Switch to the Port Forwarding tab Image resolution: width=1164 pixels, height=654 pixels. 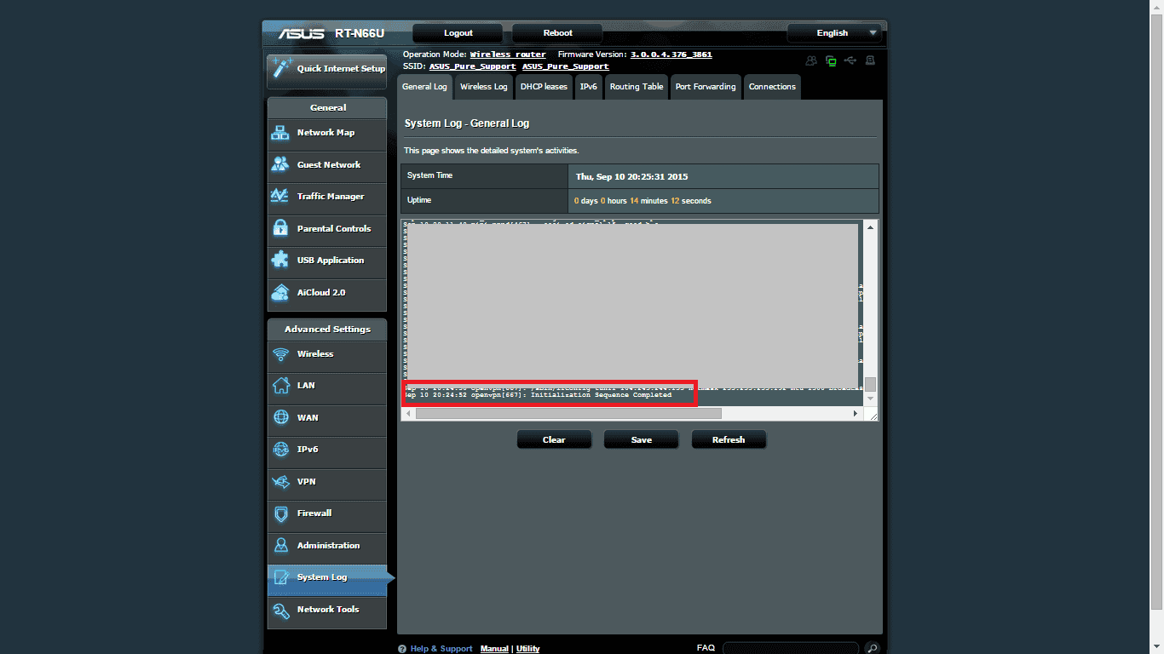point(706,87)
